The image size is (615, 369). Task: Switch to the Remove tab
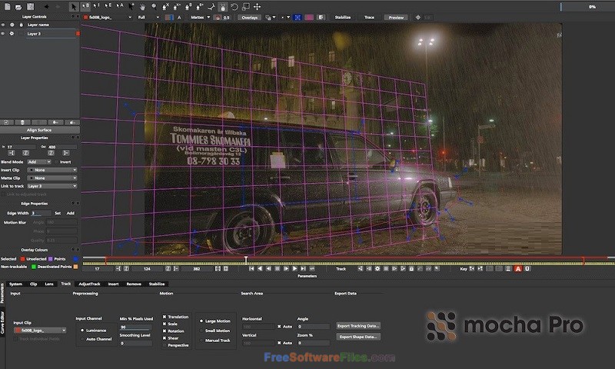coord(134,284)
